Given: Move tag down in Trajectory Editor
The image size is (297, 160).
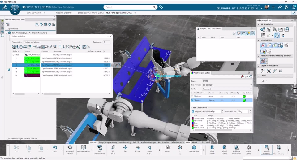Looking at the screenshot, I should click(x=64, y=47).
